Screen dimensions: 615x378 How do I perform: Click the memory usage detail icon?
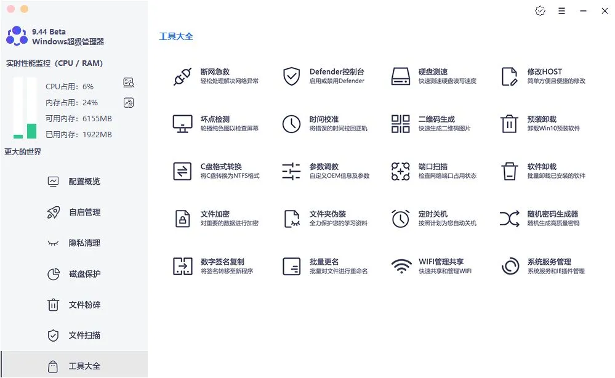coord(128,103)
